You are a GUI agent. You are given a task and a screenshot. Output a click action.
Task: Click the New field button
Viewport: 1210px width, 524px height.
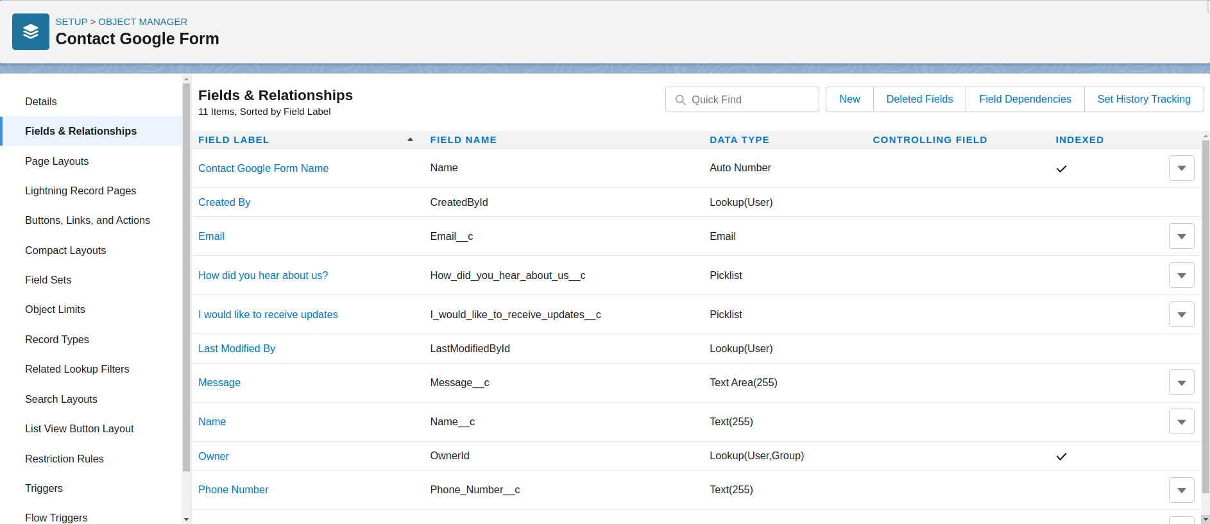click(x=849, y=99)
